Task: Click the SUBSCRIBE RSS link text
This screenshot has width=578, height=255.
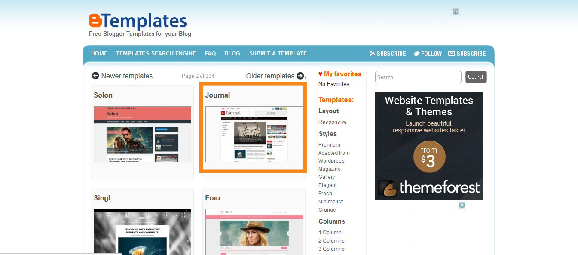Action: [391, 54]
